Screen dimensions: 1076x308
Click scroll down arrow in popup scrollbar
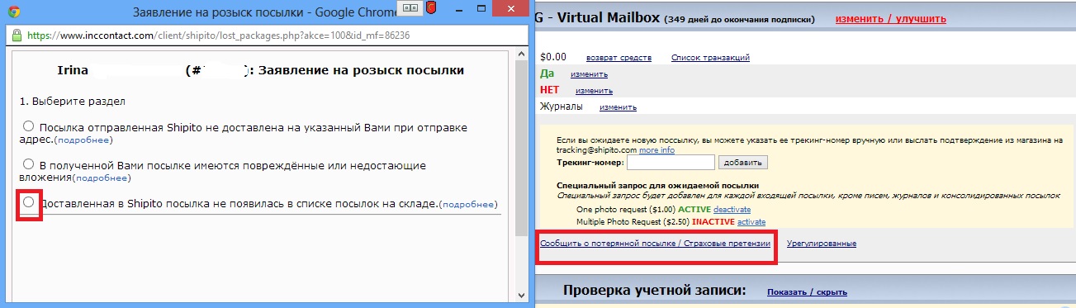pos(521,295)
